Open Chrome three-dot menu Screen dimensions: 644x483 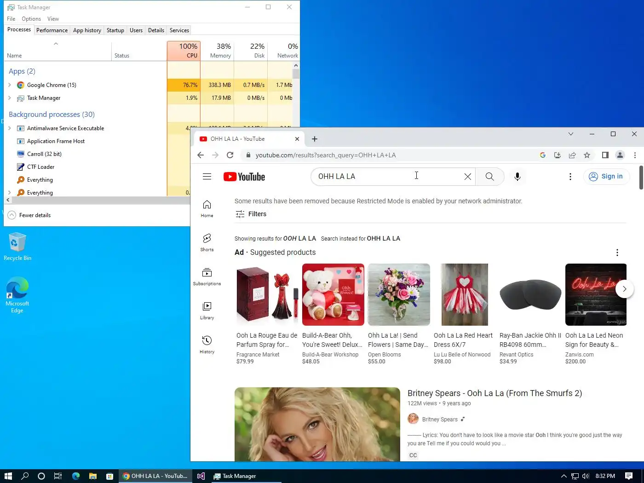point(635,155)
